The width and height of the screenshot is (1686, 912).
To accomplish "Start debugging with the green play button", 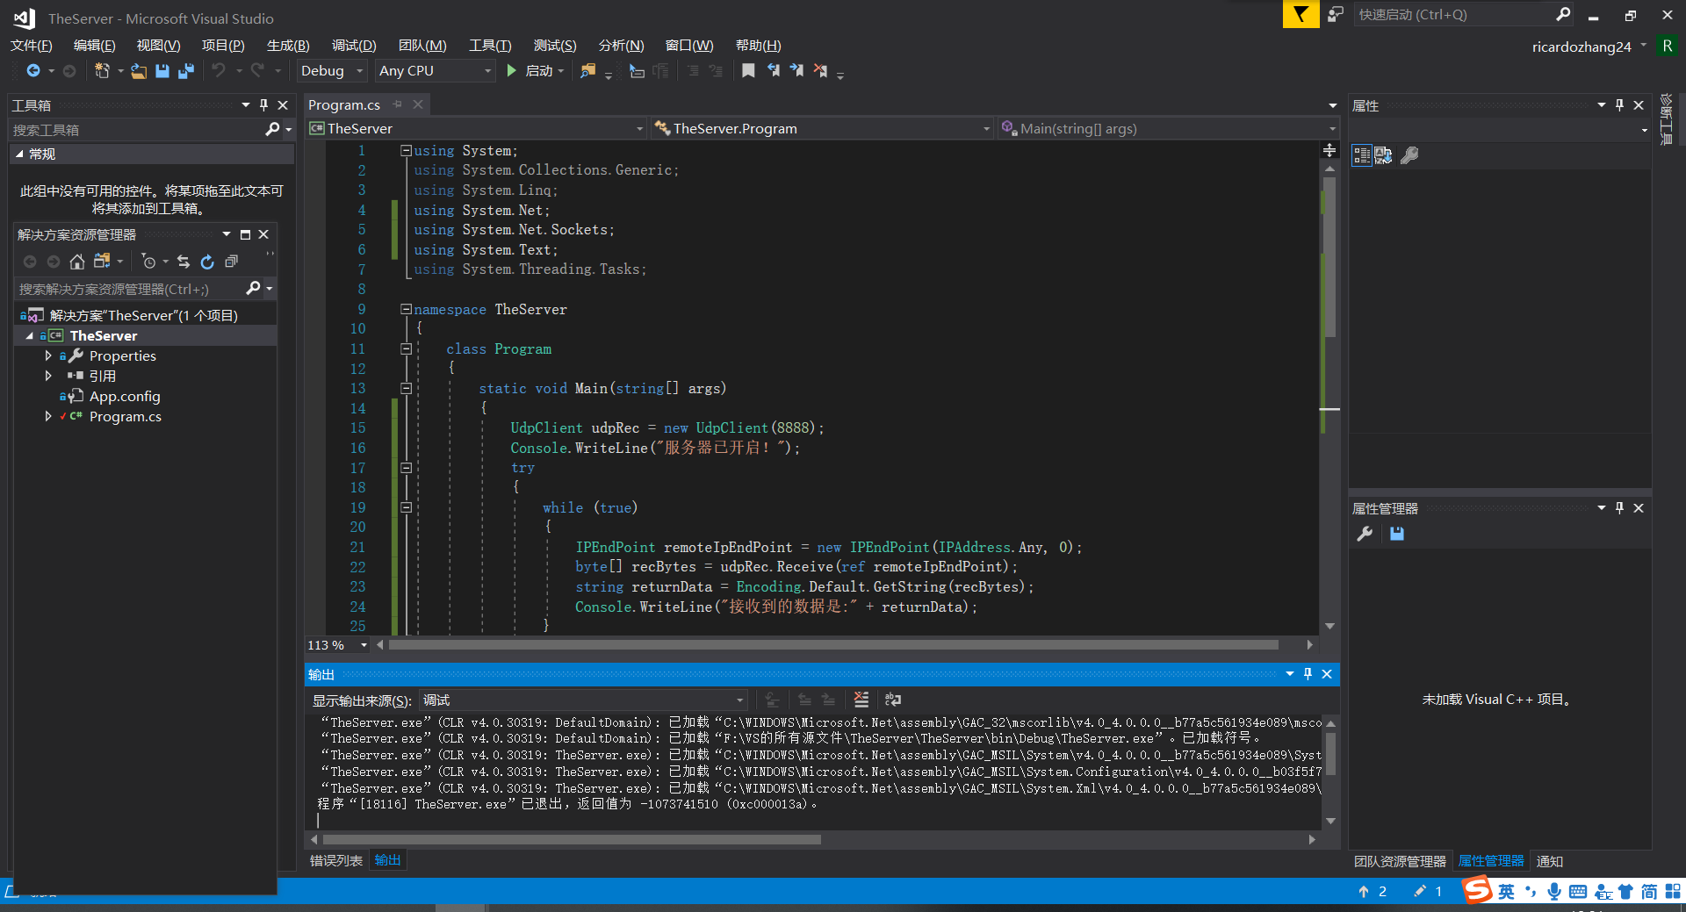I will (x=512, y=71).
